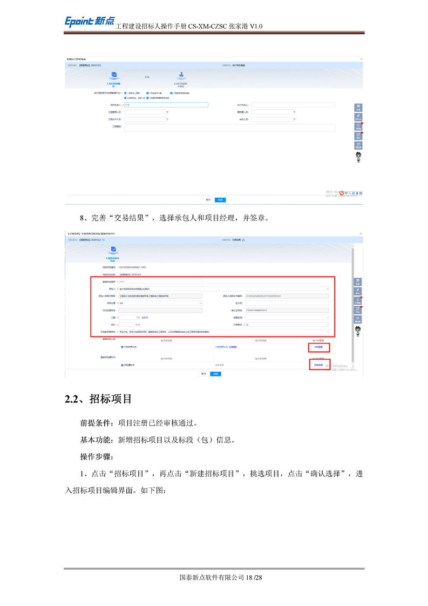
Task: Click the 暂存 button in lower form
Action: [203, 373]
